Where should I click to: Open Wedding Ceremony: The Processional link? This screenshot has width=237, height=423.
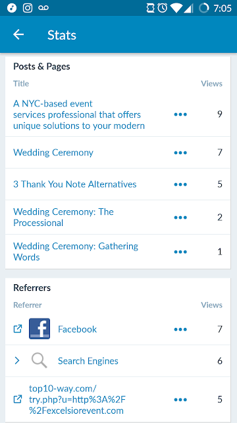63,217
